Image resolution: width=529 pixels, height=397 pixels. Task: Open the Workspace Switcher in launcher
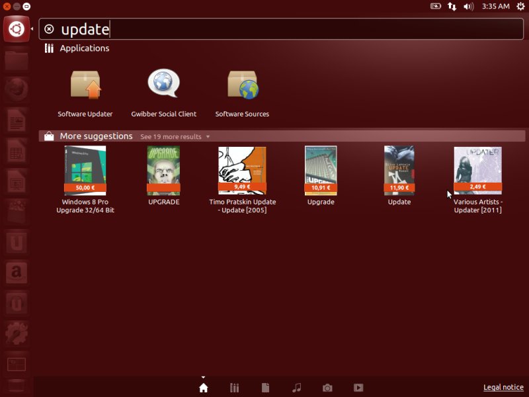pos(16,363)
